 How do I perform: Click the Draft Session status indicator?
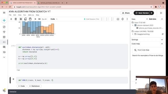pos(92,19)
